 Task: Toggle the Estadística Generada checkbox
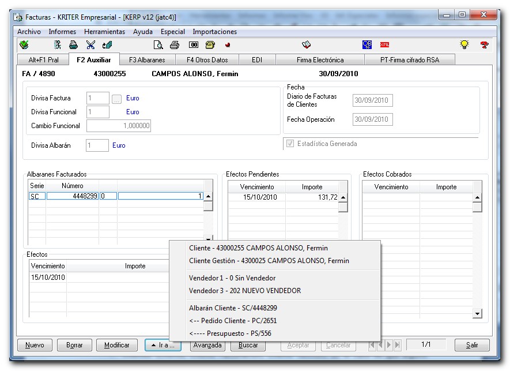pyautogui.click(x=290, y=144)
